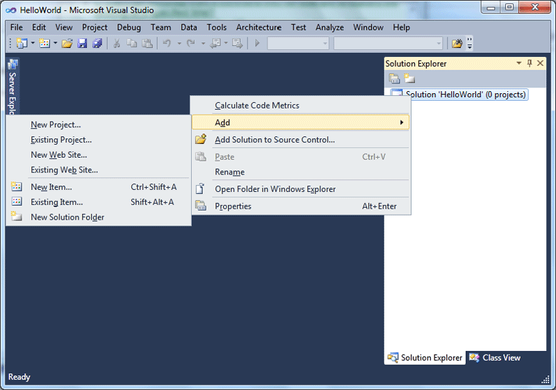Click the Save toolbar icon
This screenshot has width=556, height=390.
click(82, 43)
